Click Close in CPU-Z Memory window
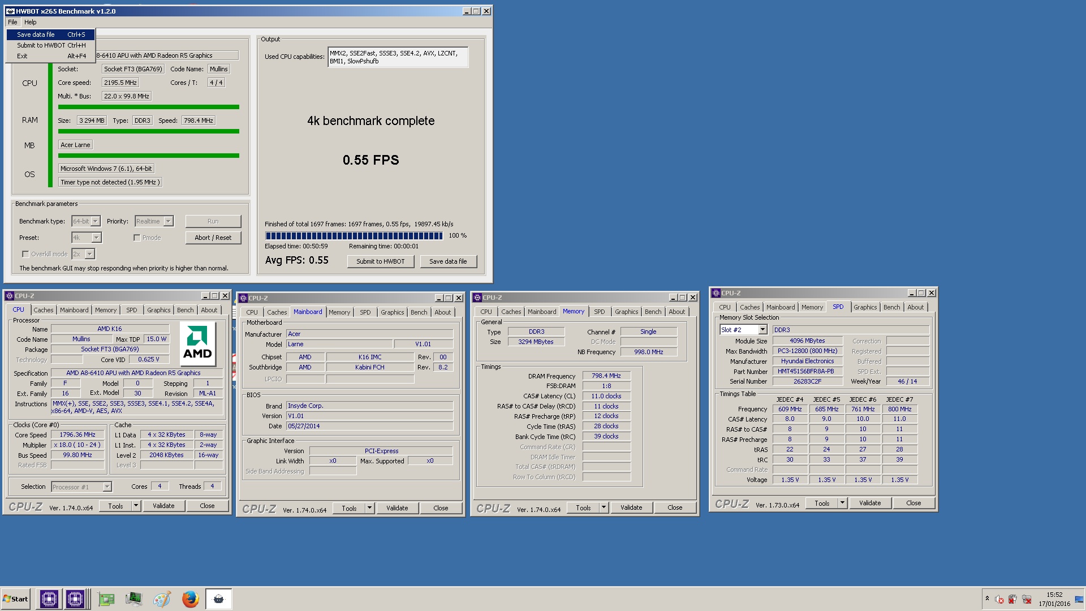This screenshot has width=1086, height=611. [x=675, y=507]
